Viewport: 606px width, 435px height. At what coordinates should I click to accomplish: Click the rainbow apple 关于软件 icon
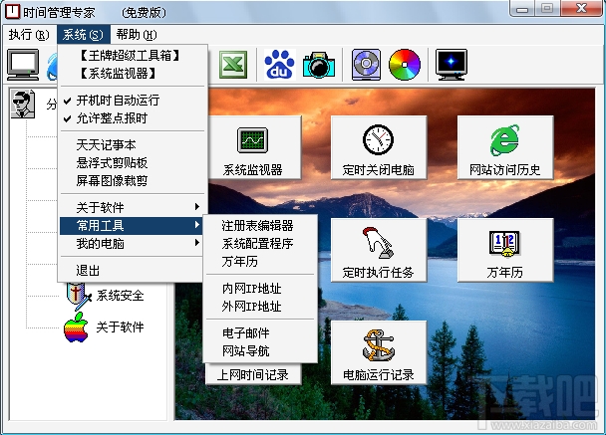(76, 327)
